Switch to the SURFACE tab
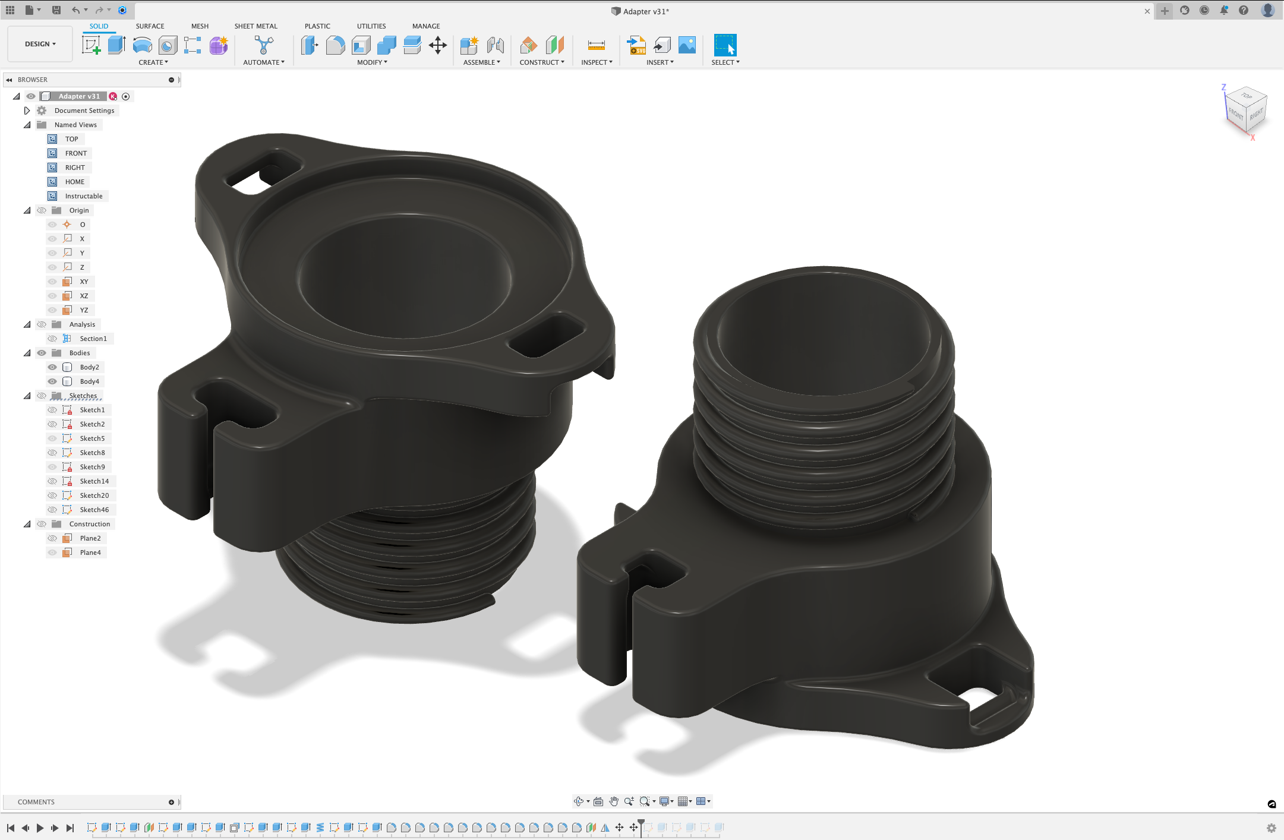 (x=150, y=26)
